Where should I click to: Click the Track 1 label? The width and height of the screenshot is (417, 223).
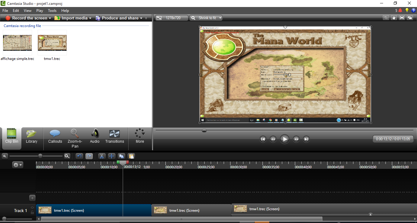tap(20, 211)
